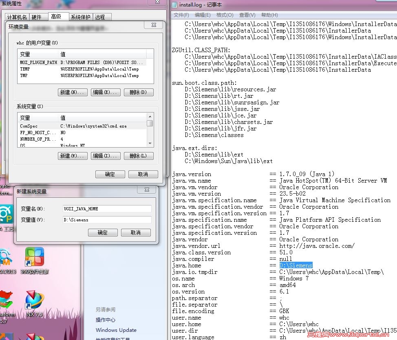Open the 帮助(H) menu in Notepad
This screenshot has height=340, width=397.
point(269,15)
